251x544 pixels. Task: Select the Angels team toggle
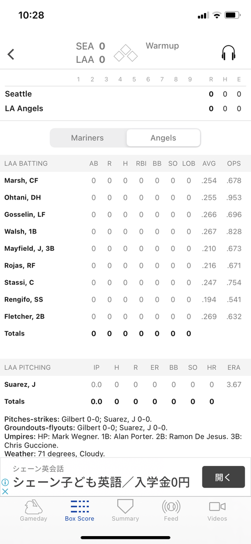[x=163, y=138]
